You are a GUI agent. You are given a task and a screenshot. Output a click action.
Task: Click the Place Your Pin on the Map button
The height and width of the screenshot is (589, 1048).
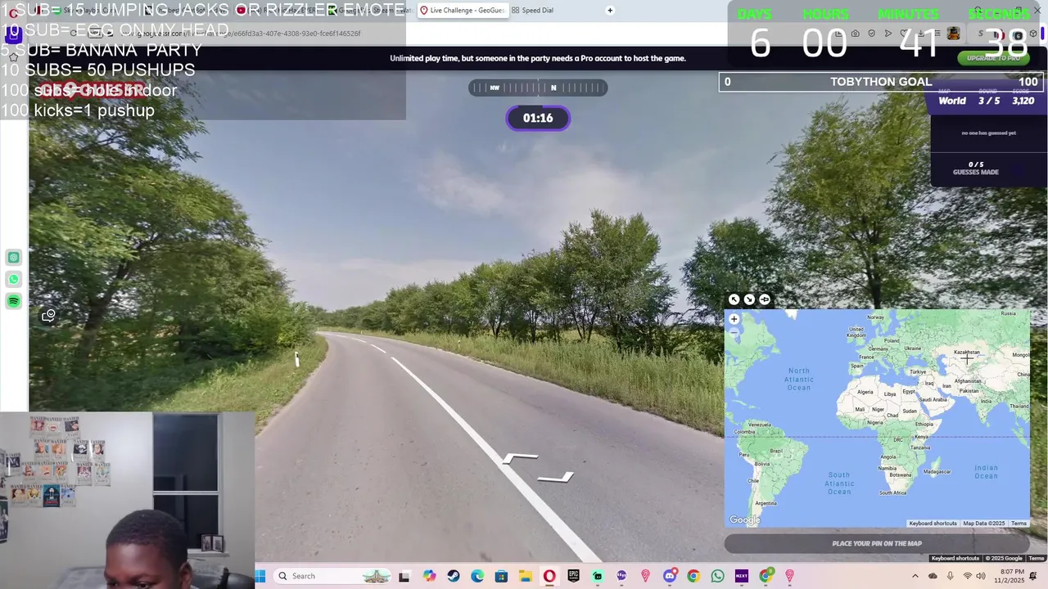coord(877,543)
